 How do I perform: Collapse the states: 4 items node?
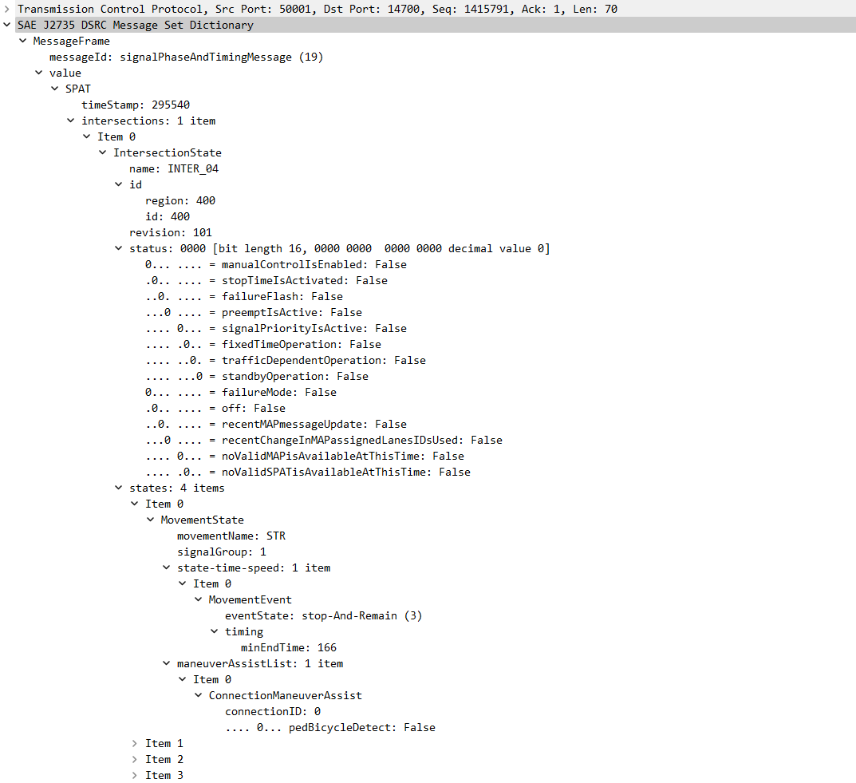[119, 488]
